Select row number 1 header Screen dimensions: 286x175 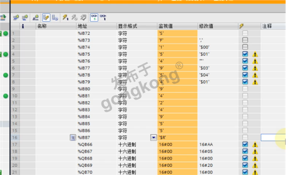click(x=15, y=33)
